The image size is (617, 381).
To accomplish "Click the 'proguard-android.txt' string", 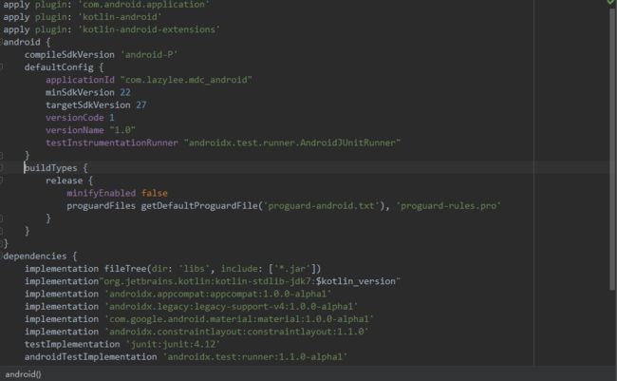I will coord(322,206).
